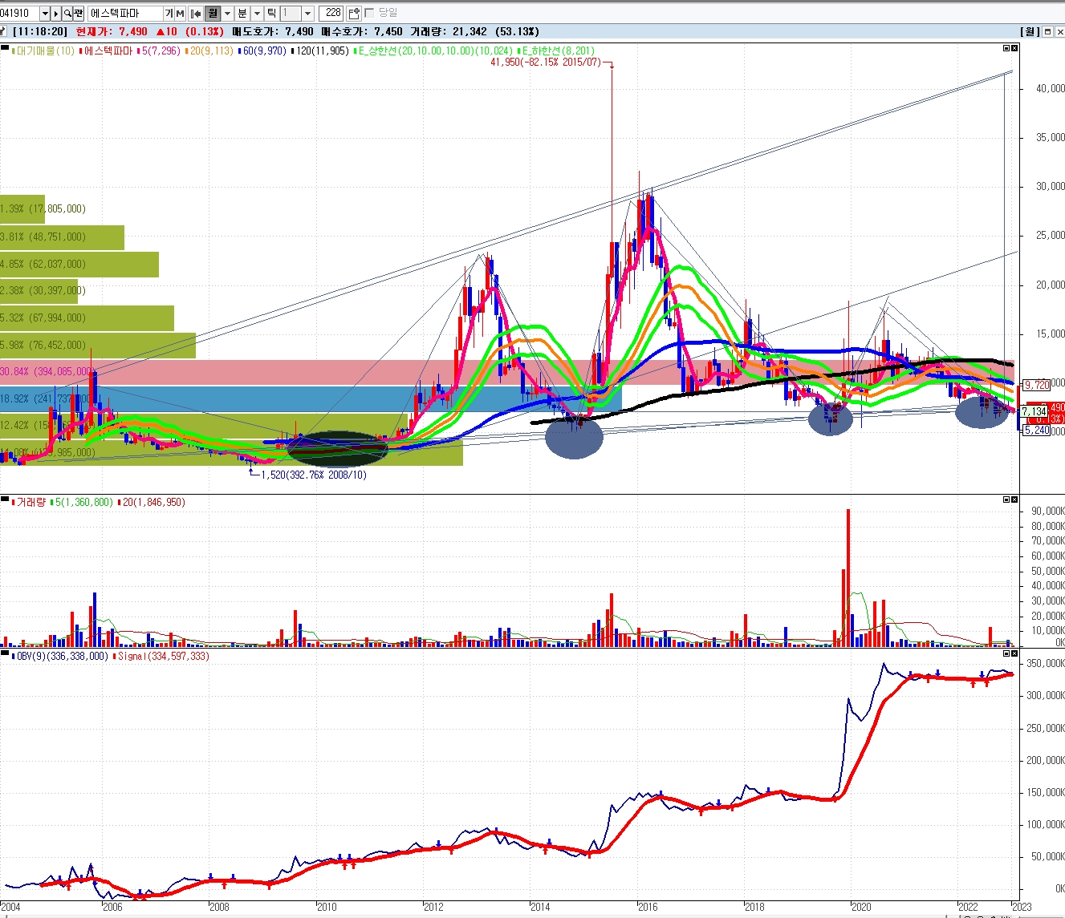Close the OBV indicator panel

(x=1014, y=654)
